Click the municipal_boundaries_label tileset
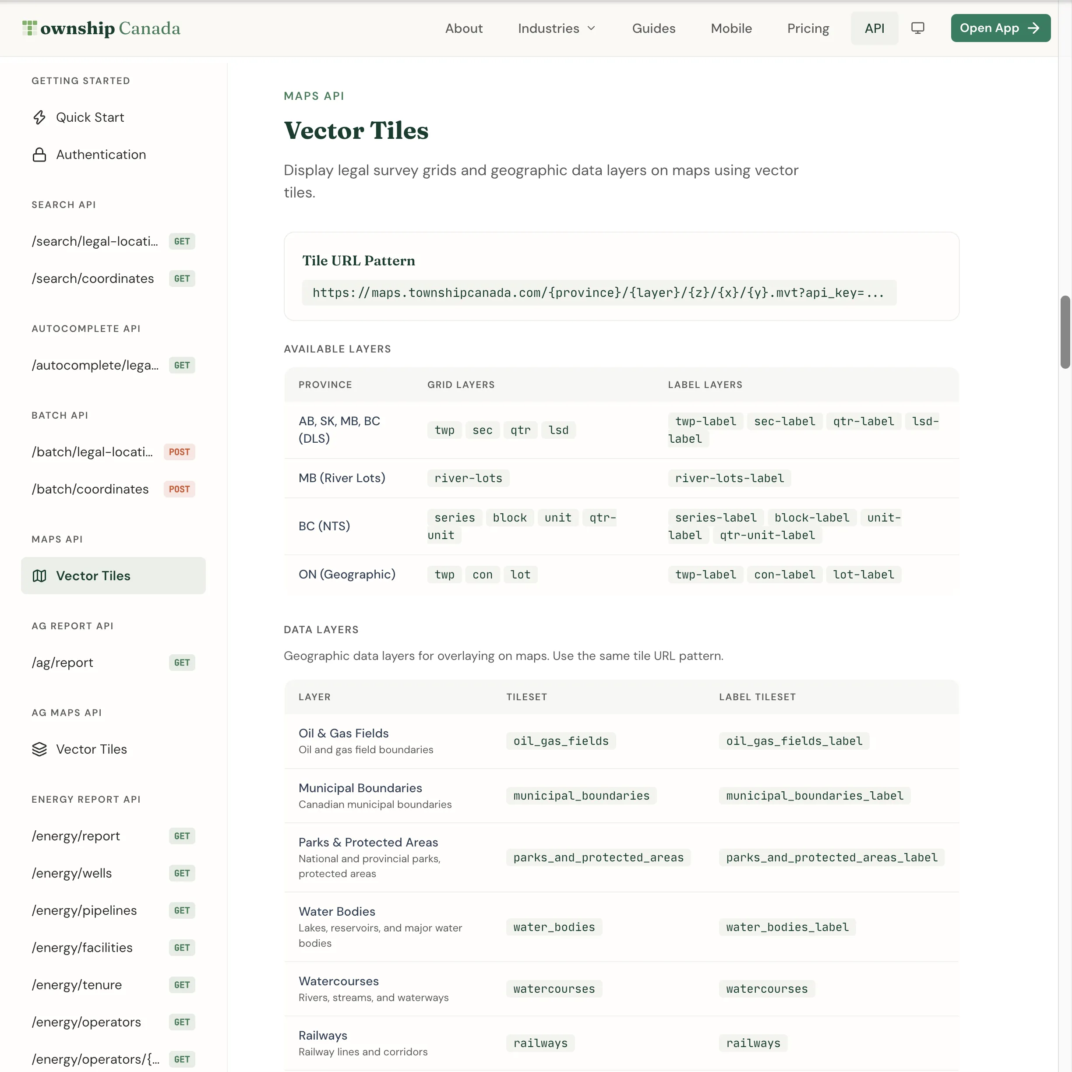 point(815,796)
